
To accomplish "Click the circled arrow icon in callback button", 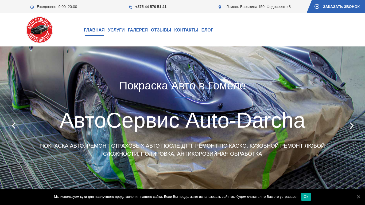I will tap(317, 6).
